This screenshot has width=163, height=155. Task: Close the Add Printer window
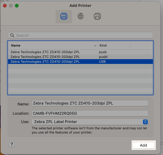tap(5, 6)
